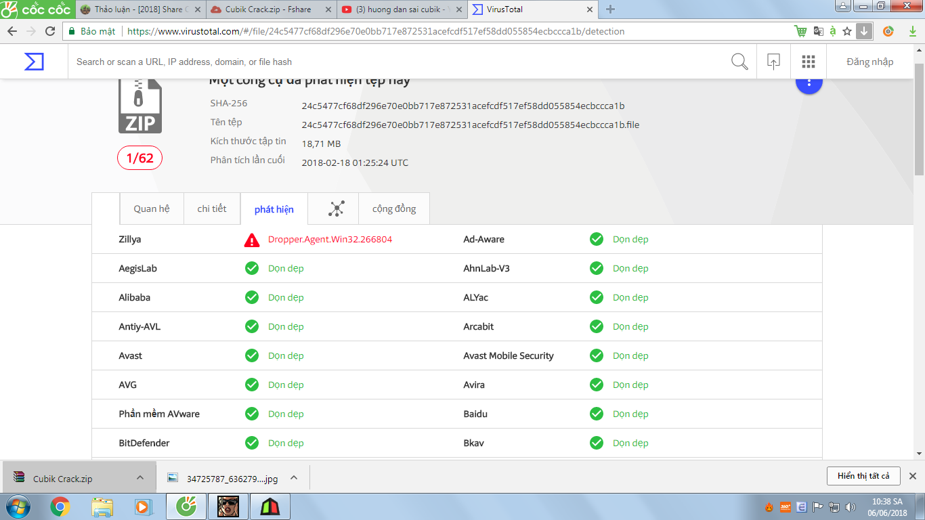Click the SHA-256 hash value
The height and width of the screenshot is (520, 925).
pyautogui.click(x=463, y=106)
